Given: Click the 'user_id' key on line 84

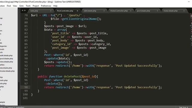Looking at the screenshot, I should 58,37.
